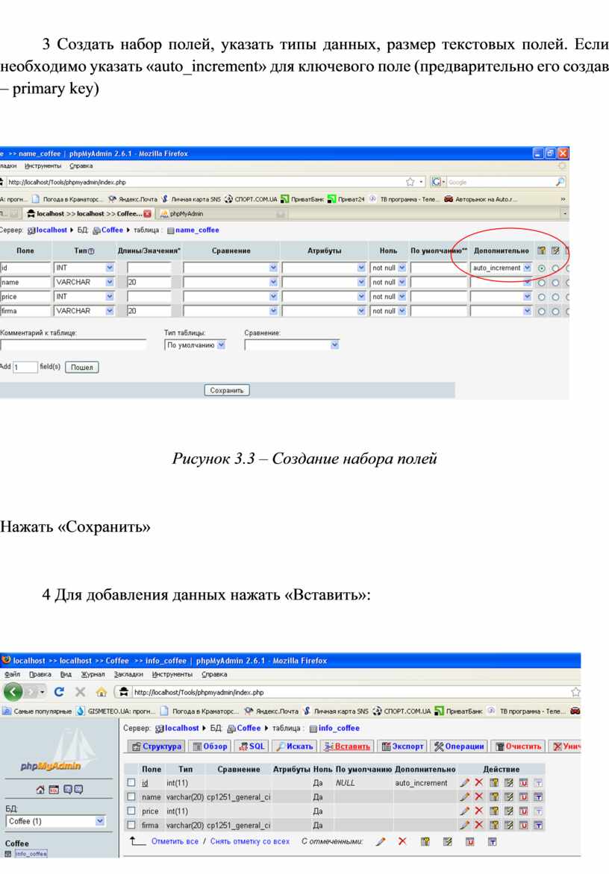Click the pencil edit icon for id field

tap(465, 783)
